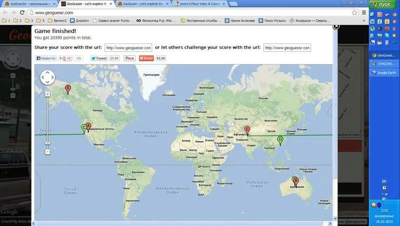Open bookmark folder 1
The width and height of the screenshot is (400, 226).
(6, 20)
